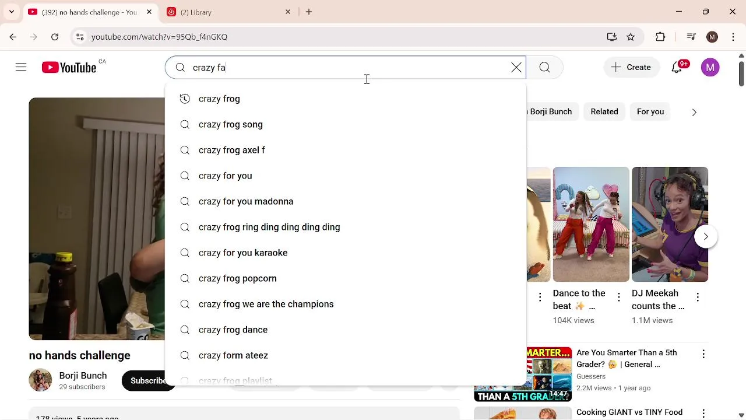Click the address bar URL
Screen dimensions: 746x420
159,37
